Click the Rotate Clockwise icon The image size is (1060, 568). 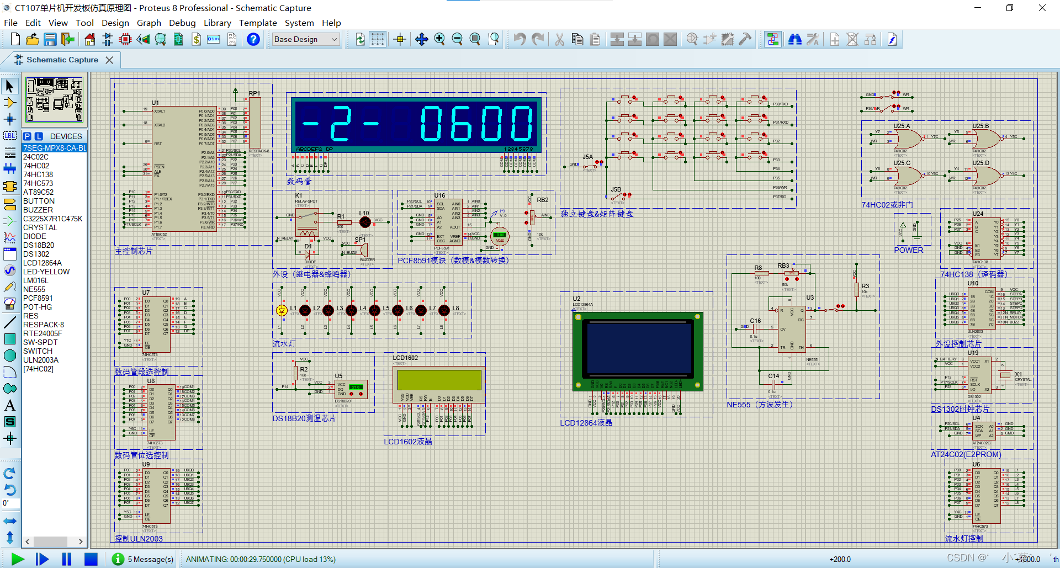click(x=10, y=473)
